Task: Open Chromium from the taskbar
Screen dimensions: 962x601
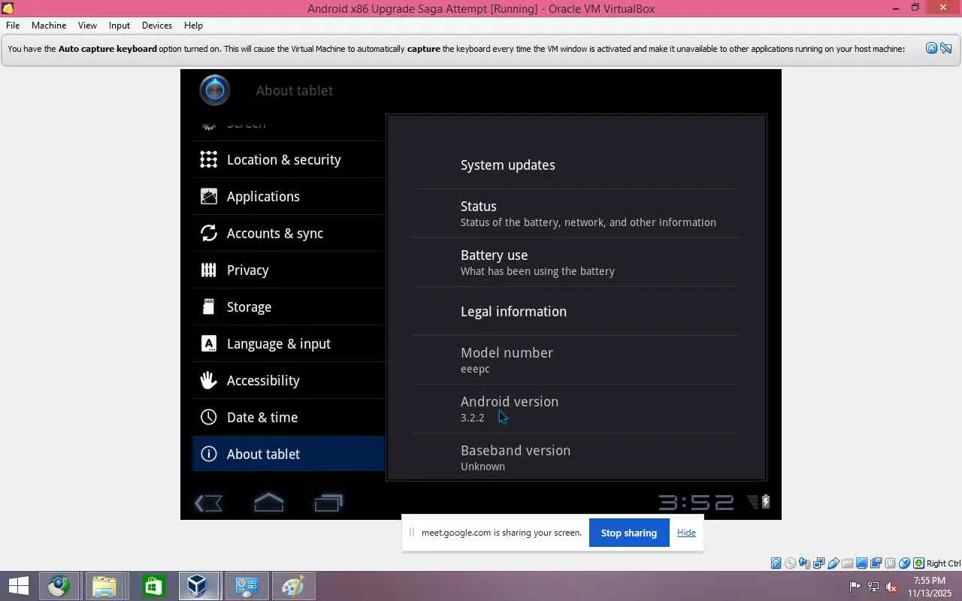Action: (x=58, y=586)
